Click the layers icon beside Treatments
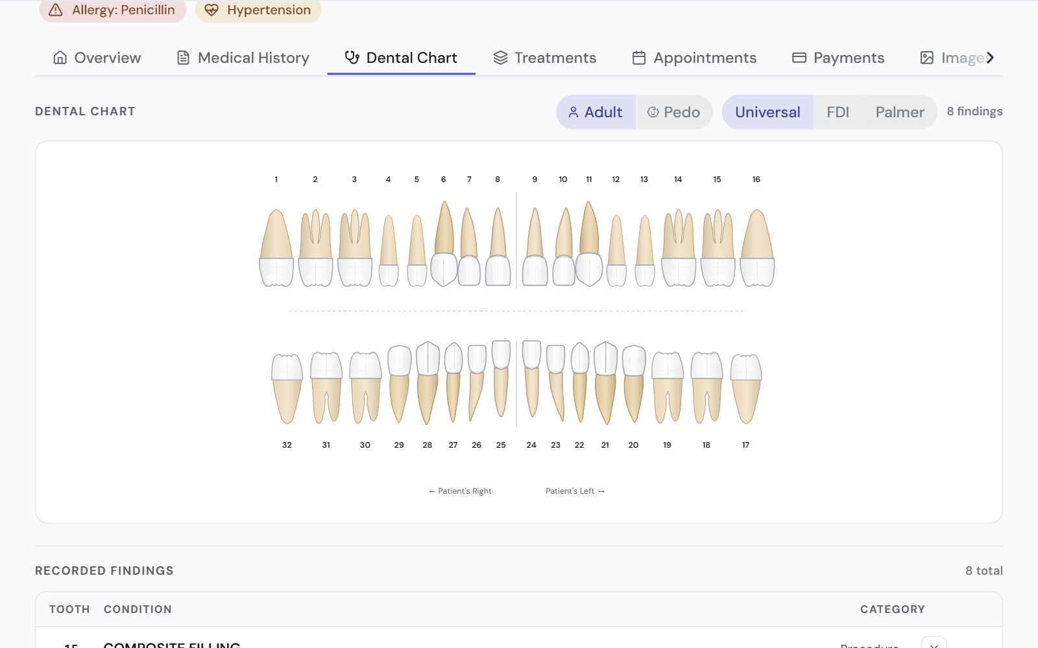Image resolution: width=1038 pixels, height=648 pixels. coord(500,58)
